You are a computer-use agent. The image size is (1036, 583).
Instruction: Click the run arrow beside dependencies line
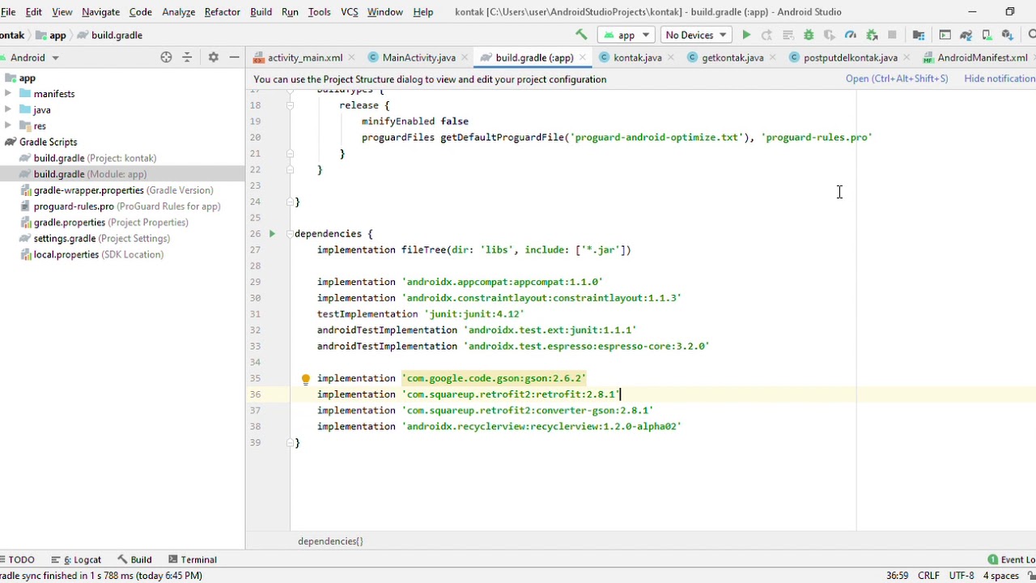click(x=272, y=233)
